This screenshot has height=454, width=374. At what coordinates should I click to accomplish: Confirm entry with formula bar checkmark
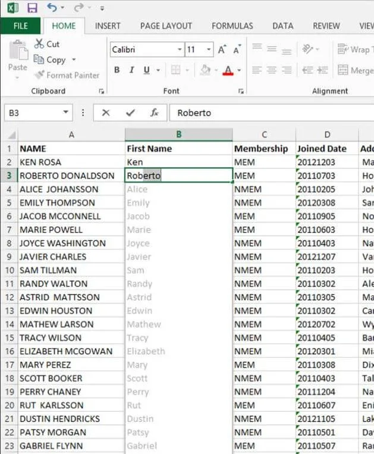(130, 112)
